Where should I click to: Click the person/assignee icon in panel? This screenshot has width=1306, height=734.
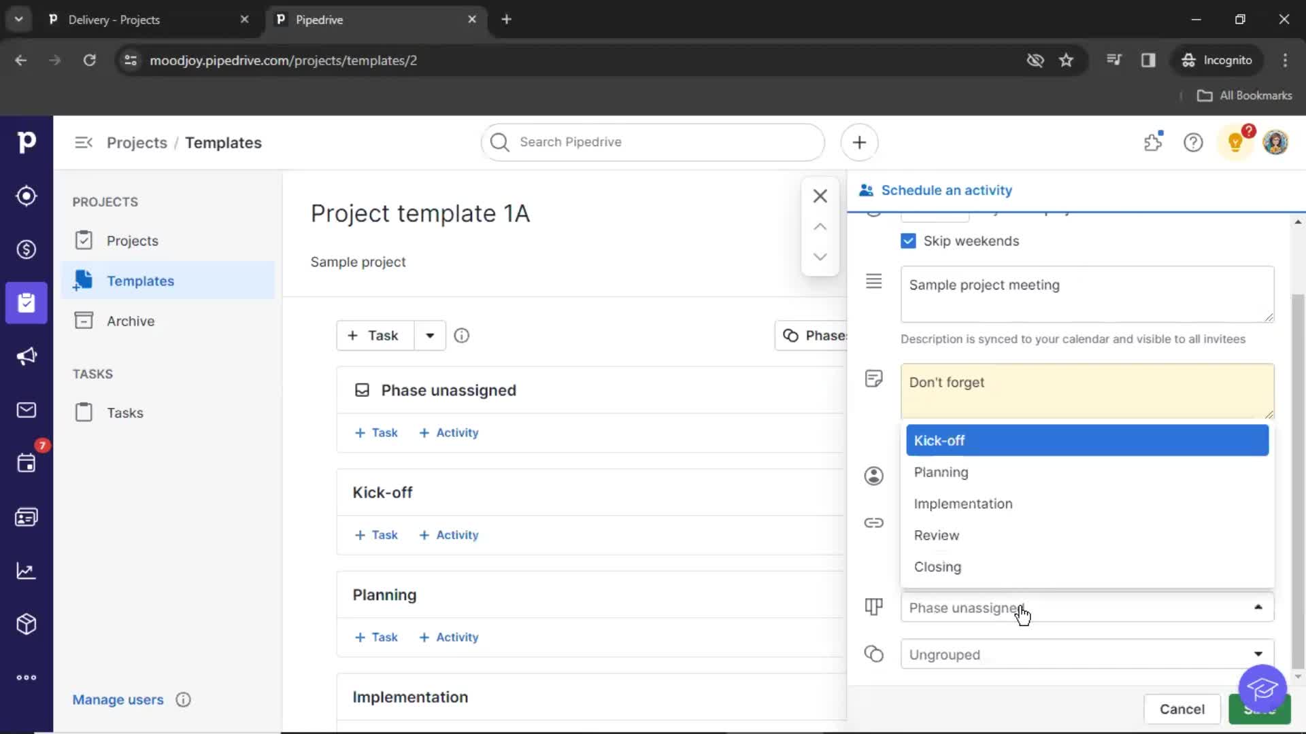point(873,476)
